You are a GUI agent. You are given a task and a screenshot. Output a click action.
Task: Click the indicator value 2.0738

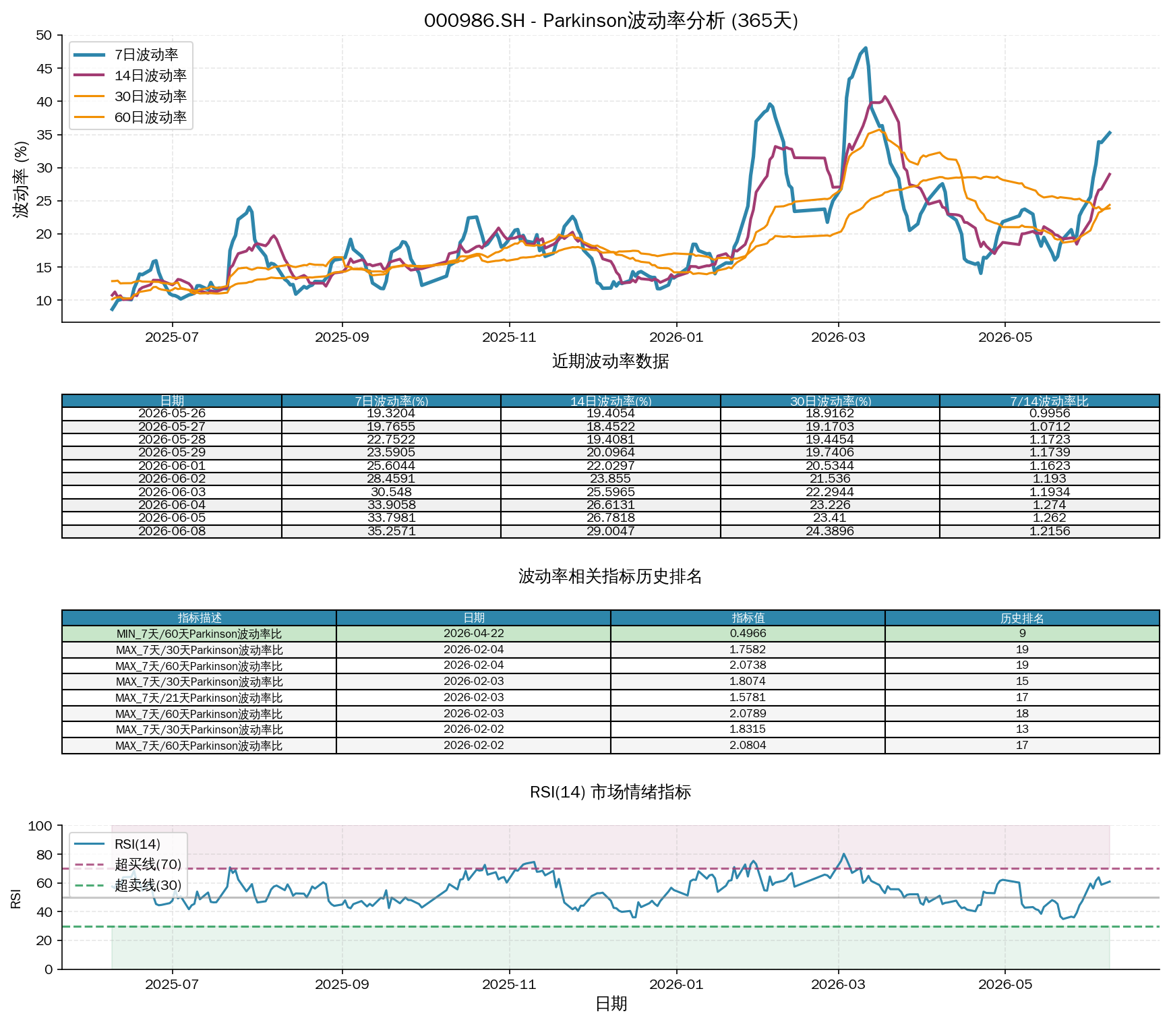[x=748, y=665]
